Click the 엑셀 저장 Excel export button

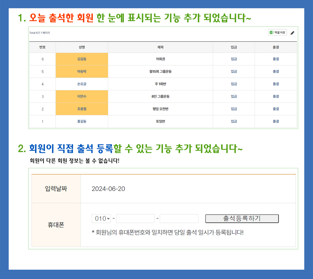click(x=277, y=32)
